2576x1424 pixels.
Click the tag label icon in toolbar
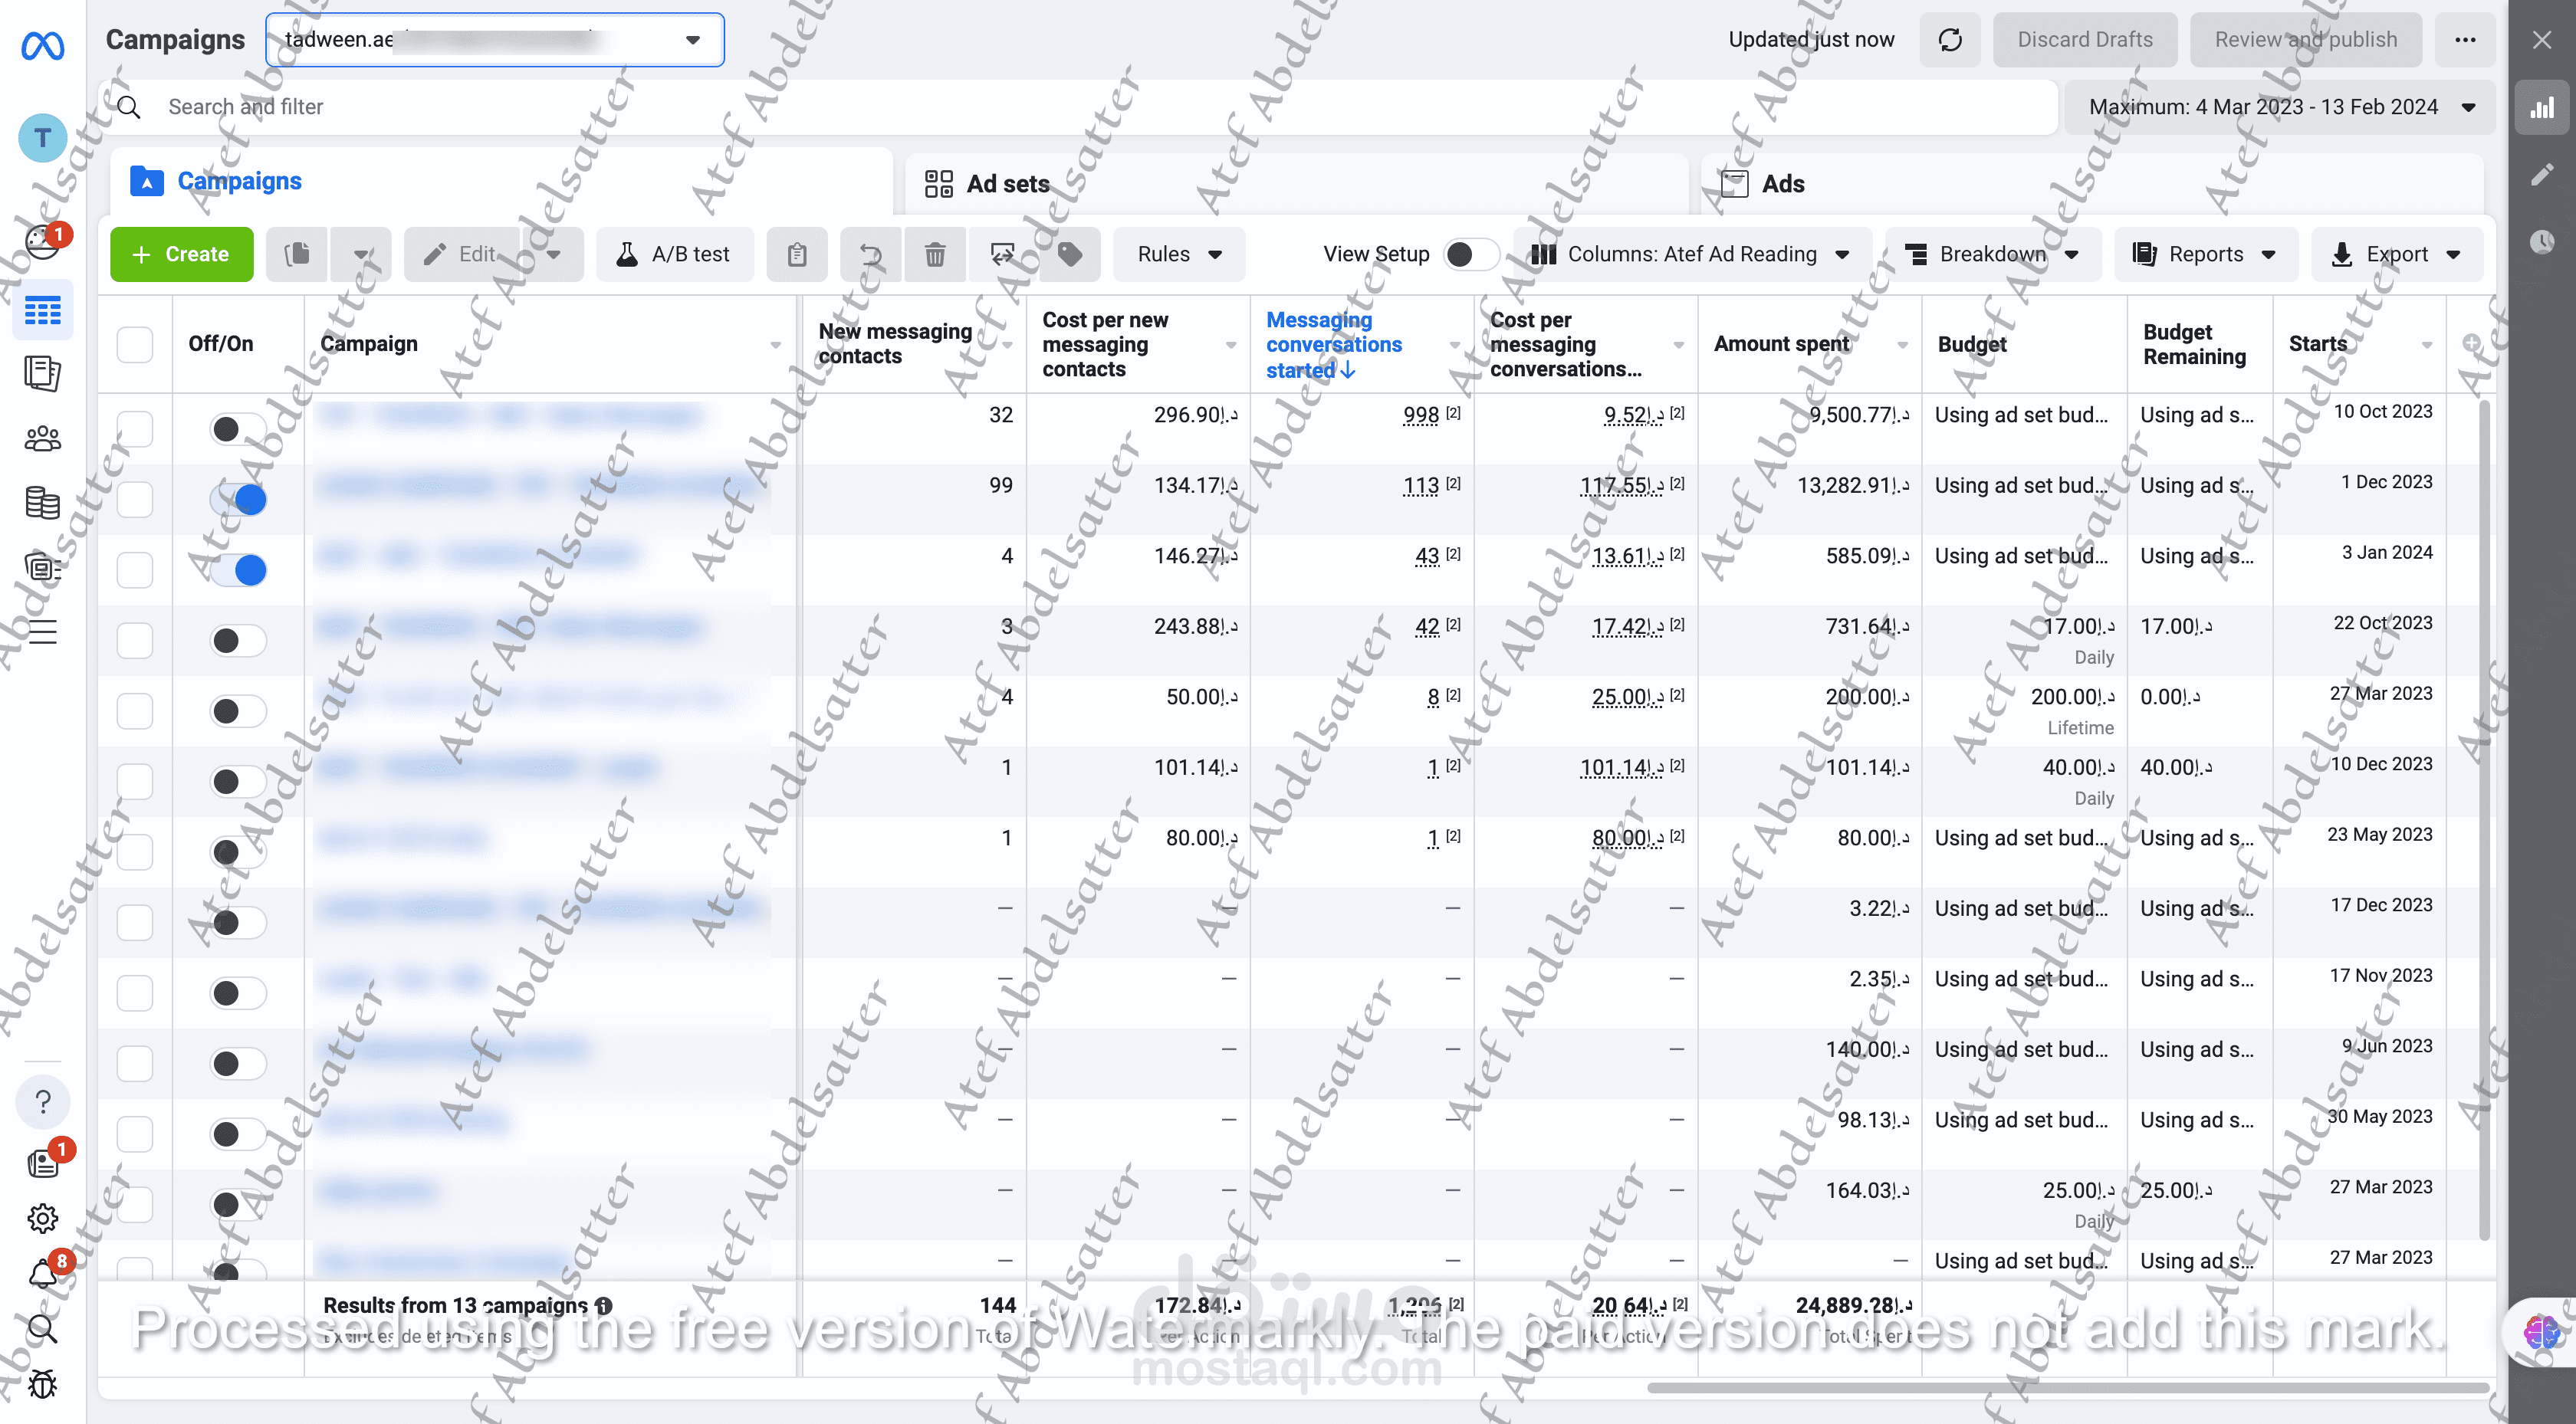pos(1069,254)
